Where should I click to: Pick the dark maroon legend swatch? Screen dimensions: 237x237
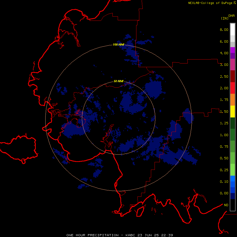click(x=233, y=76)
